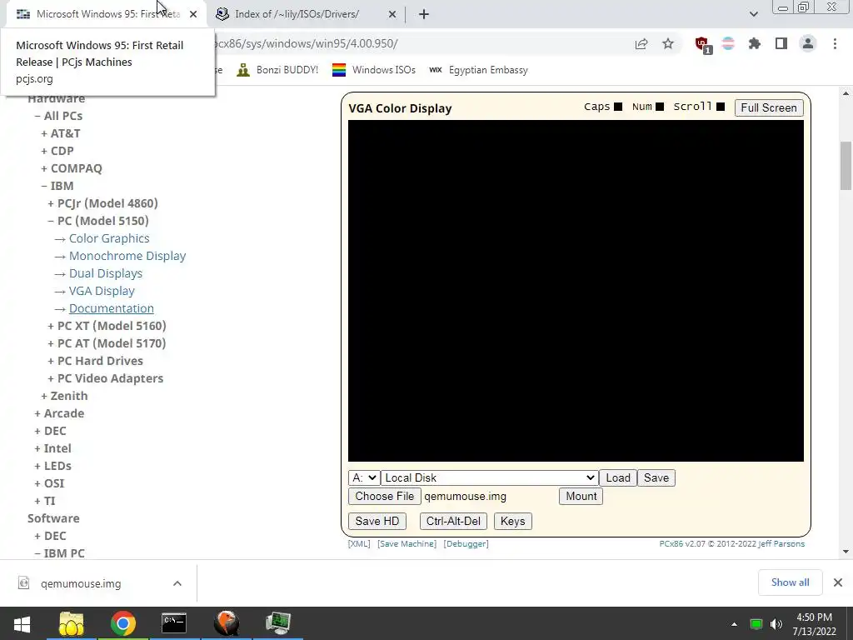853x640 pixels.
Task: Collapse the All PCs tree node
Action: pyautogui.click(x=58, y=116)
